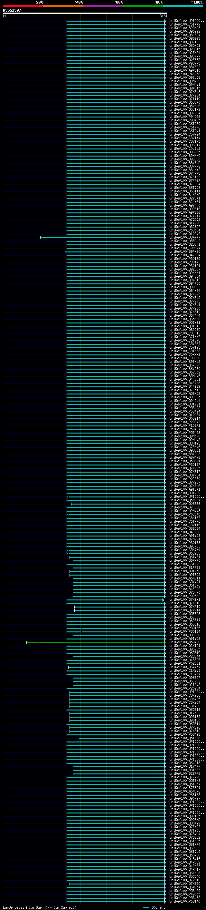Select hit label UniRef100_B4F989
The height and width of the screenshot is (910, 206).
(x=185, y=386)
